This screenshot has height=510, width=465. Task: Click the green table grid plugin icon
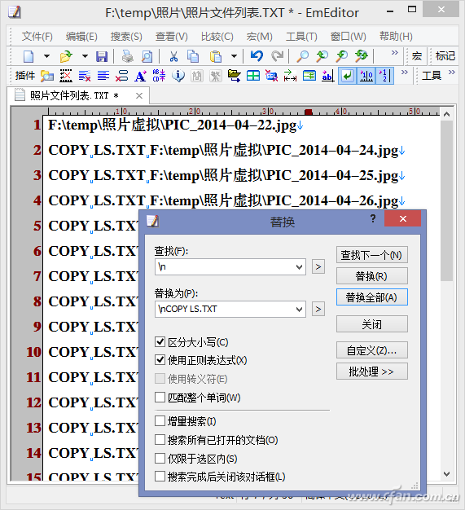(253, 76)
